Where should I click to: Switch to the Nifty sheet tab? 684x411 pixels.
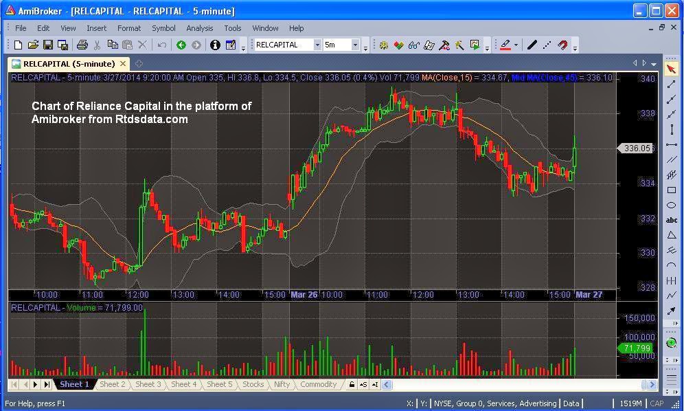coord(282,384)
